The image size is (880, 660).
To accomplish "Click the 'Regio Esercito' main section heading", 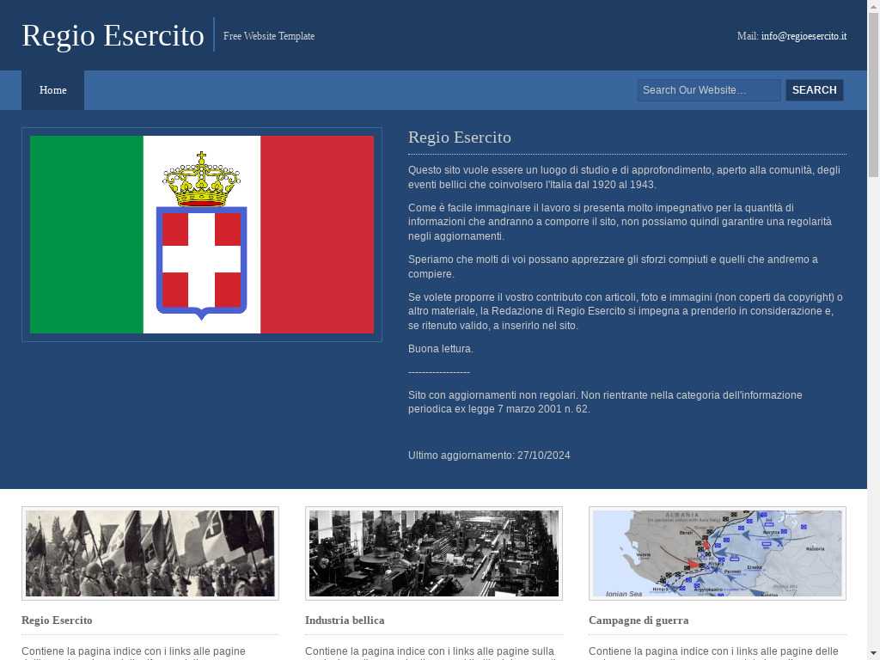I will tap(460, 137).
